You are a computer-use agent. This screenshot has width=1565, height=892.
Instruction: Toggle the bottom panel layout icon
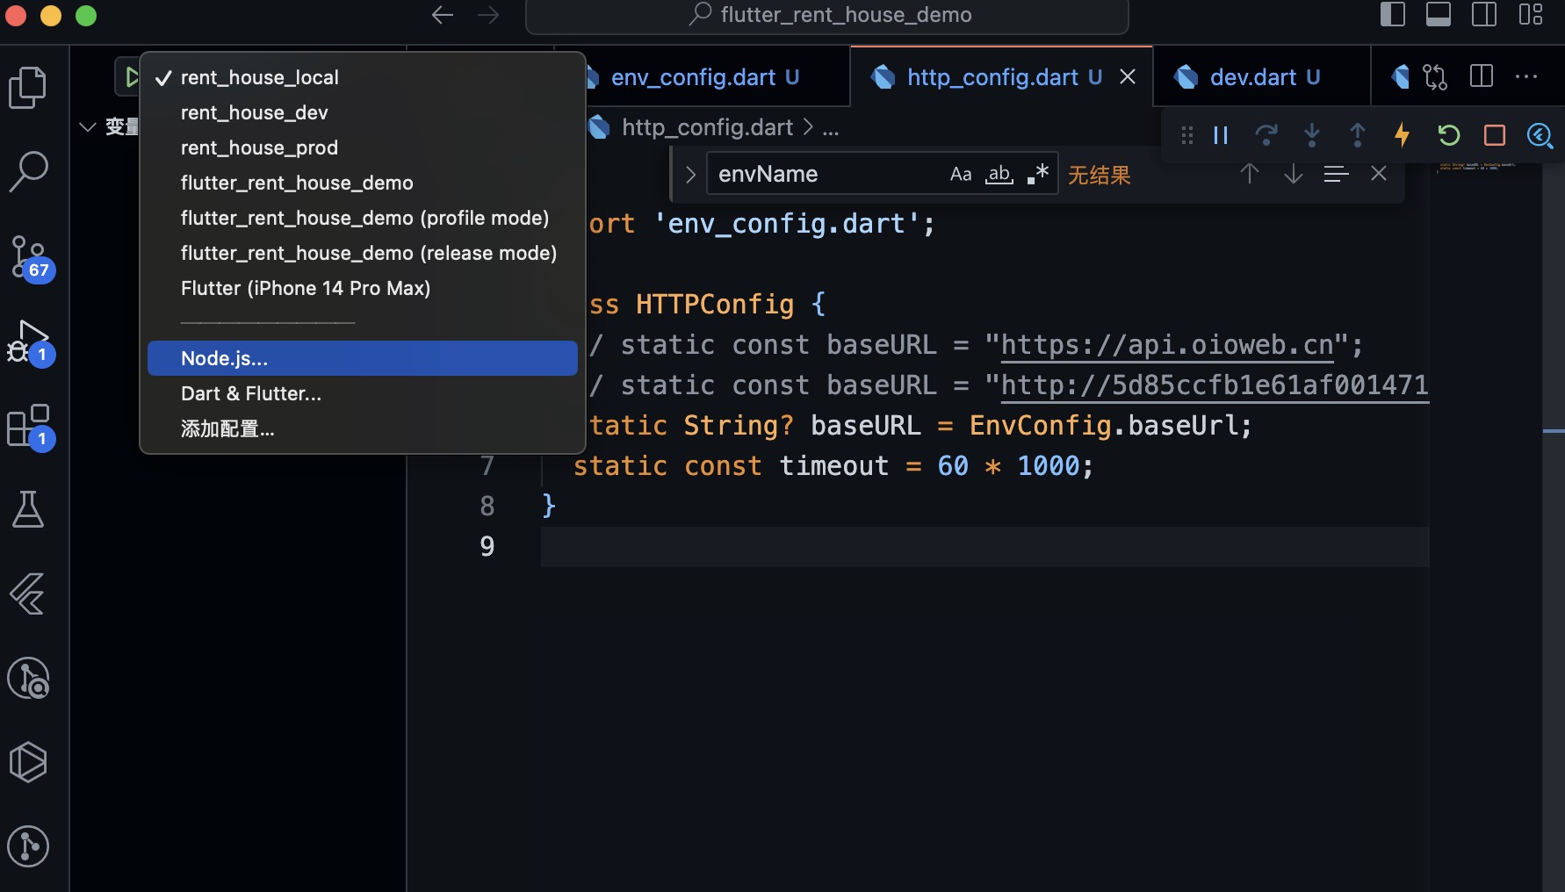coord(1439,15)
